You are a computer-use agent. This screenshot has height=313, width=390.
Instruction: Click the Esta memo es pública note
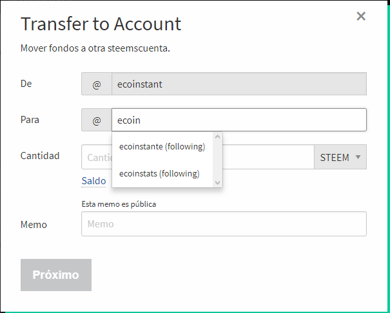(119, 204)
